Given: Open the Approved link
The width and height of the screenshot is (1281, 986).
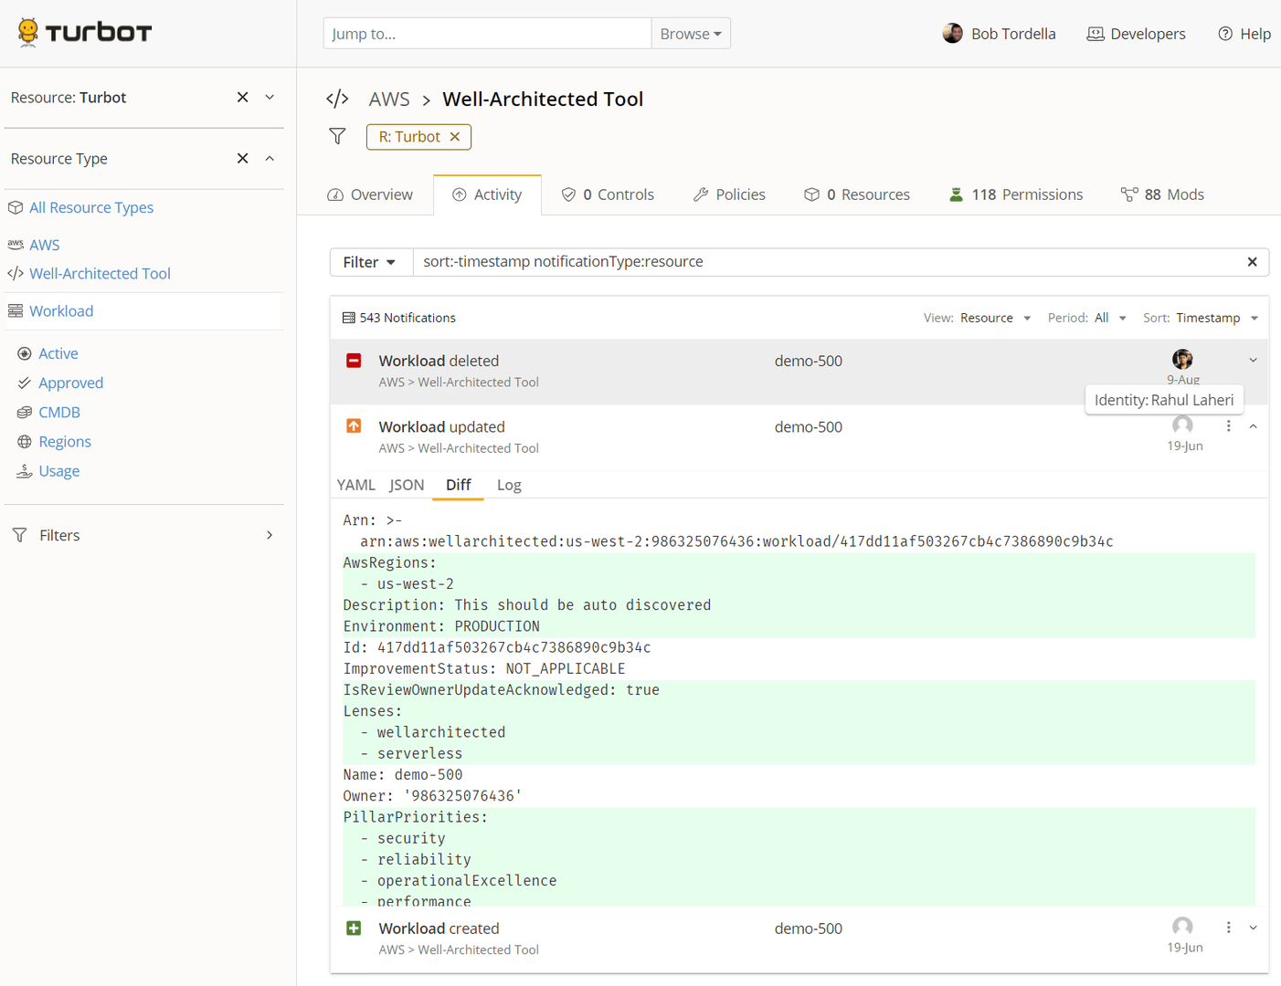Looking at the screenshot, I should [70, 383].
